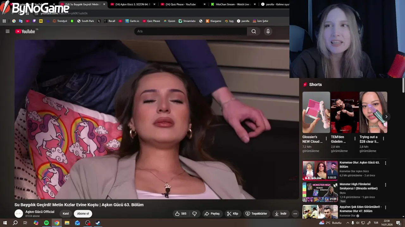
Task: Switch to the HiloChan Stream tab
Action: click(233, 4)
